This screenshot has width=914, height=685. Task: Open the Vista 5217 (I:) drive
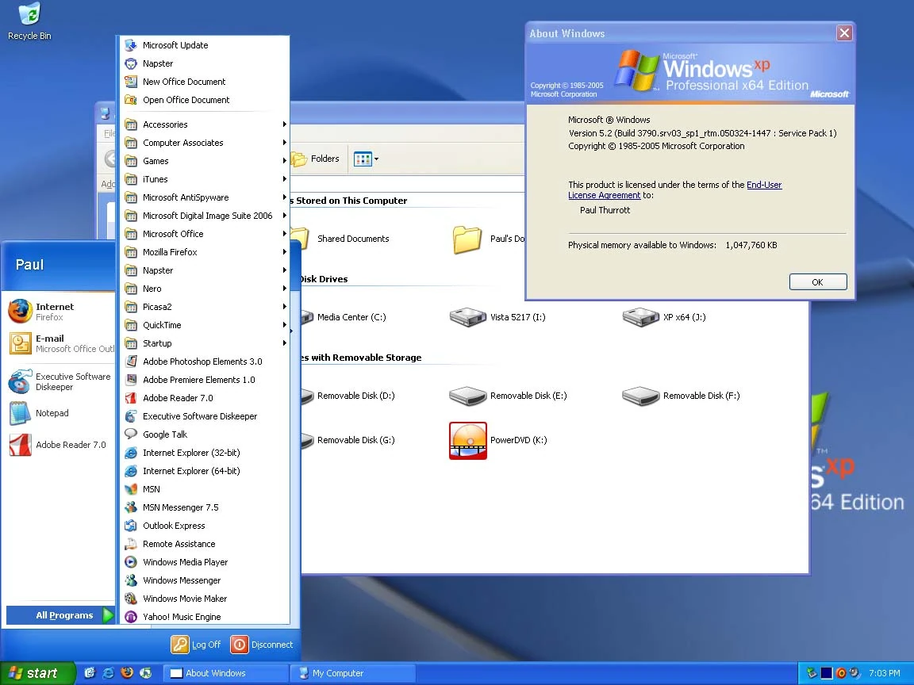468,317
